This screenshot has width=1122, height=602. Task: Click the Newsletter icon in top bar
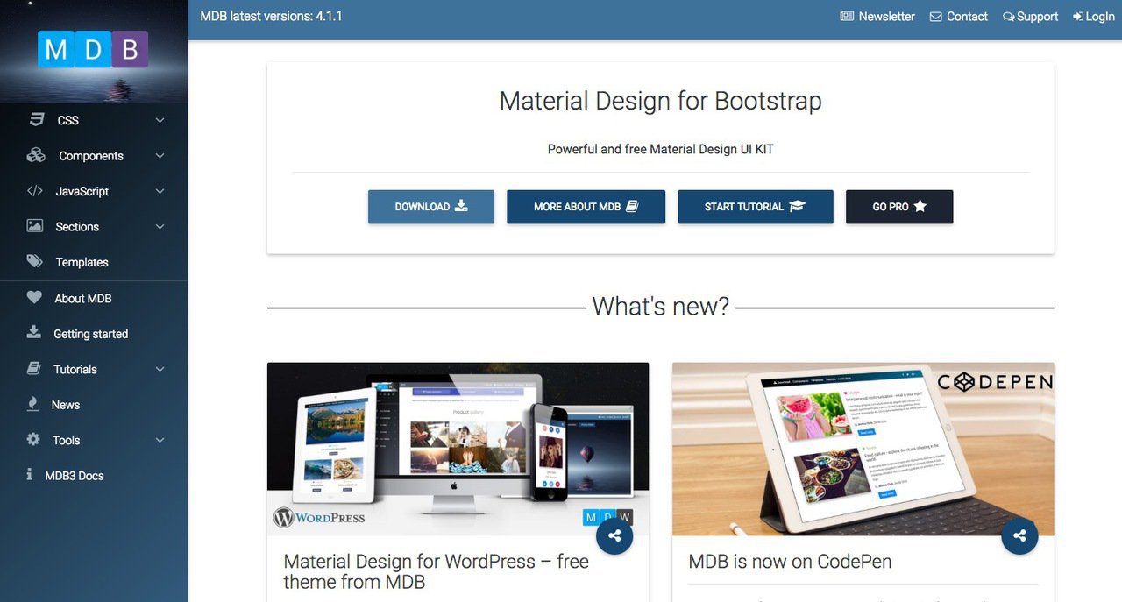pos(847,17)
